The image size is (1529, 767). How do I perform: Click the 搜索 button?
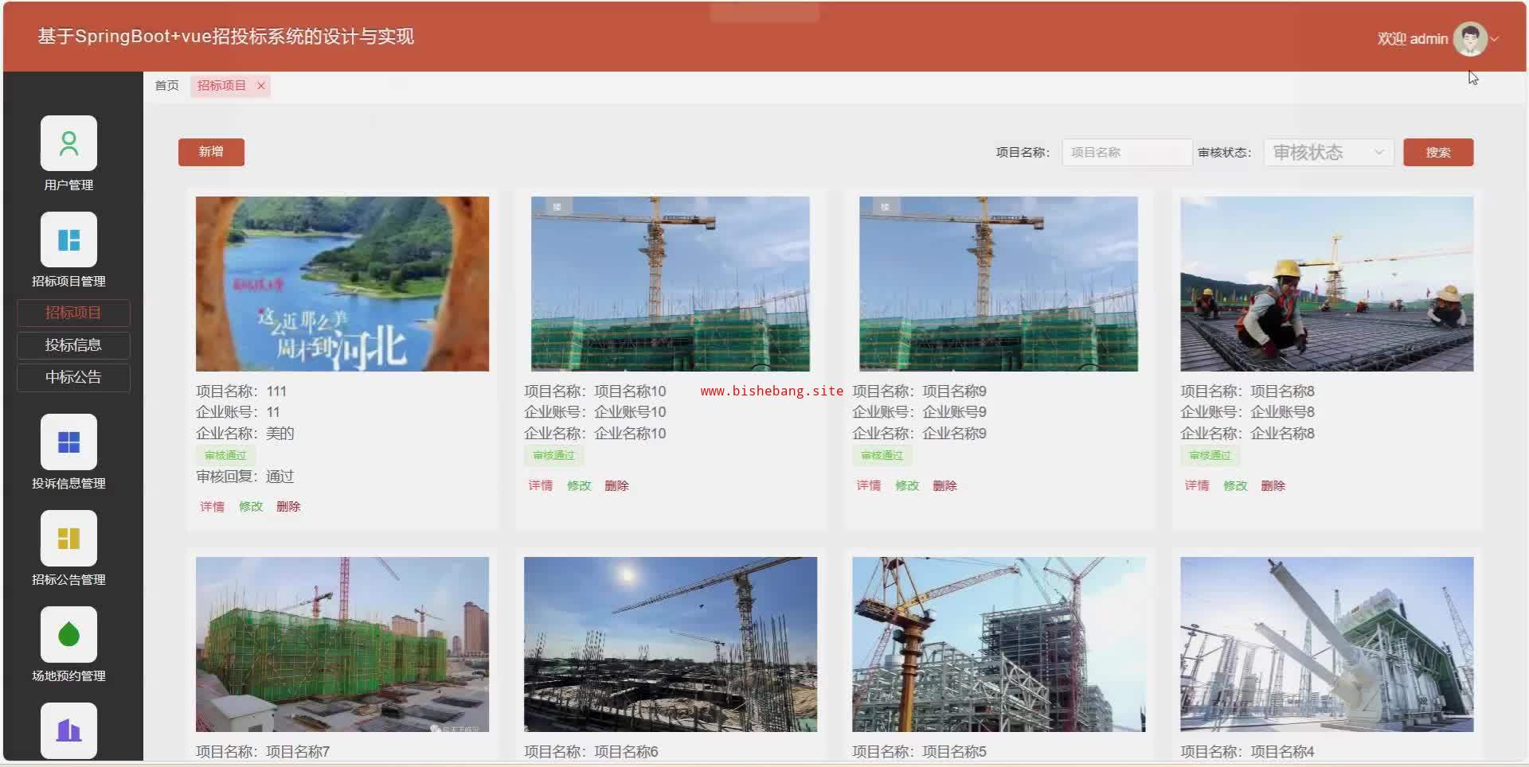1438,152
